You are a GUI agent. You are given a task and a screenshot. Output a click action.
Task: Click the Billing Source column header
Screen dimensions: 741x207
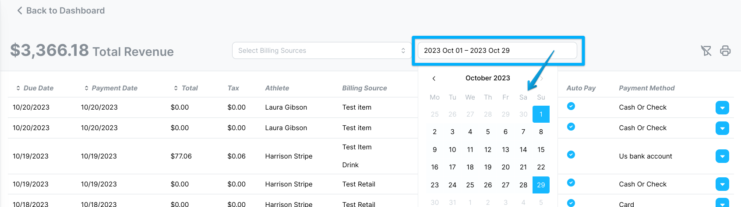[x=364, y=88]
